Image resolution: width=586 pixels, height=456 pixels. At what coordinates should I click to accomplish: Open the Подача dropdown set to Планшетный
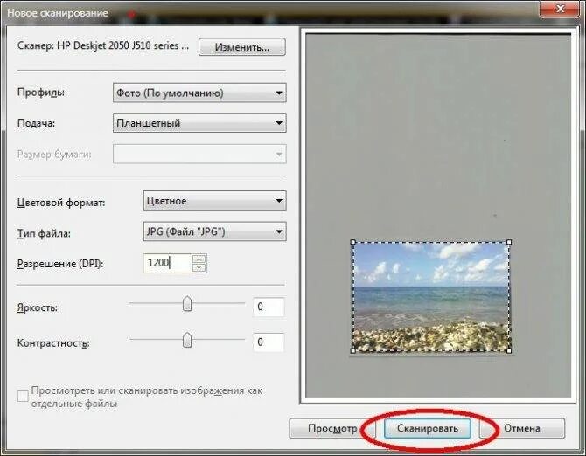(199, 123)
